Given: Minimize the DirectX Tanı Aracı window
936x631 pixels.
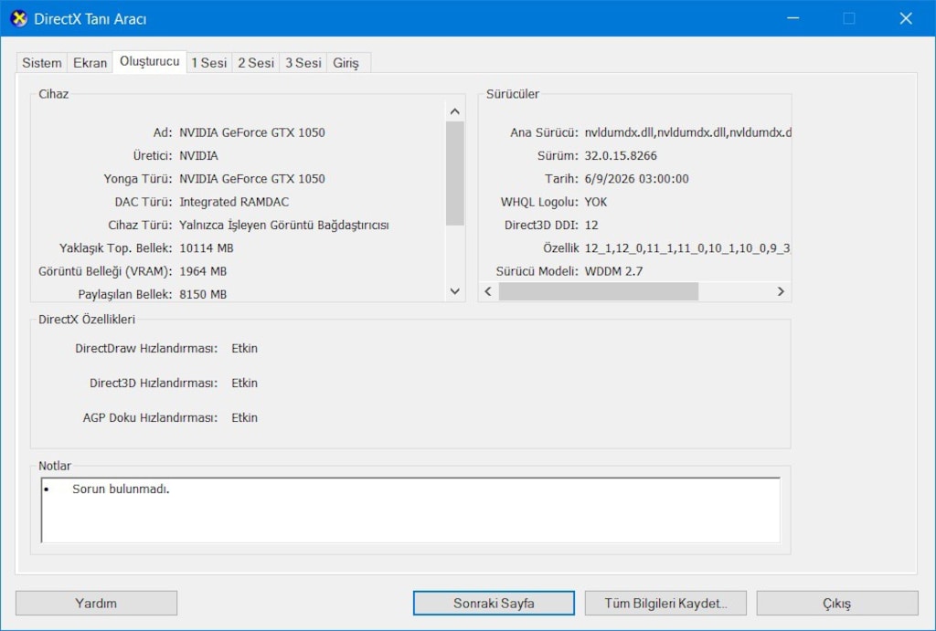Looking at the screenshot, I should coord(793,18).
